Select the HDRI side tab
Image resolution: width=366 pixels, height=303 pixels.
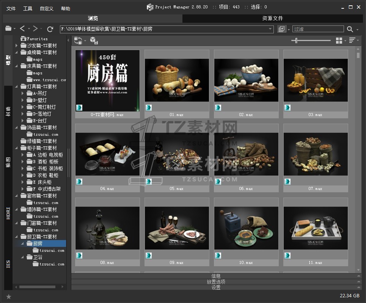8,213
